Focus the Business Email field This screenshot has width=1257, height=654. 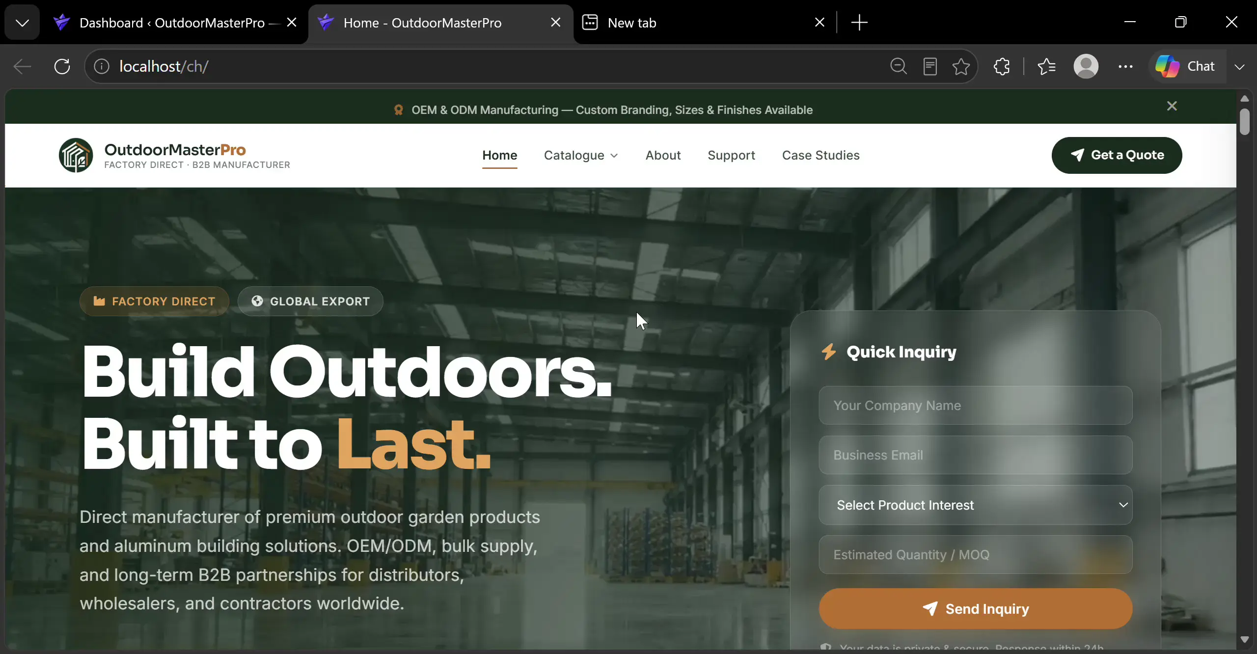[x=976, y=455]
